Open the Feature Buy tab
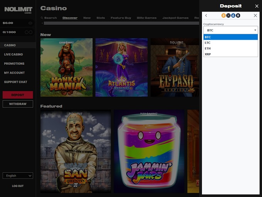Screen dimensions: 262x197 pyautogui.click(x=121, y=18)
